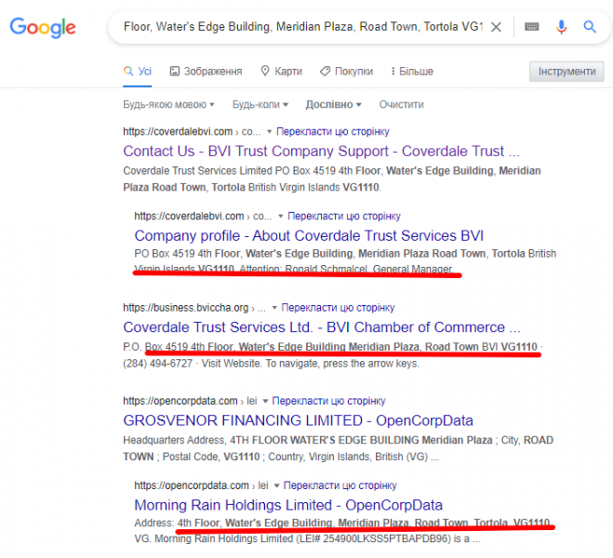Go to the Google logo homepage
The image size is (613, 558).
coord(43,27)
